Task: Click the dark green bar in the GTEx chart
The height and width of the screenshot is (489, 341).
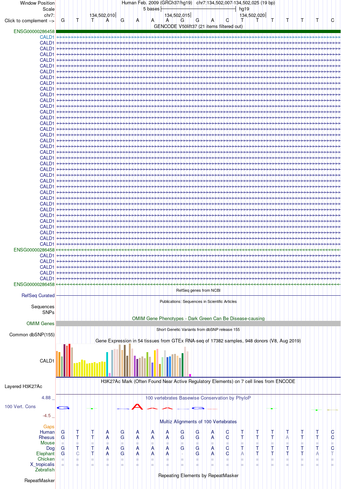Action: (183, 365)
